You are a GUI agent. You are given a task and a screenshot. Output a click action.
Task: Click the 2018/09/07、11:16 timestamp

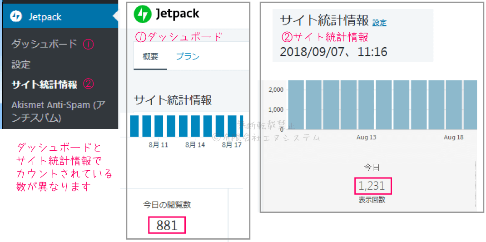click(333, 52)
